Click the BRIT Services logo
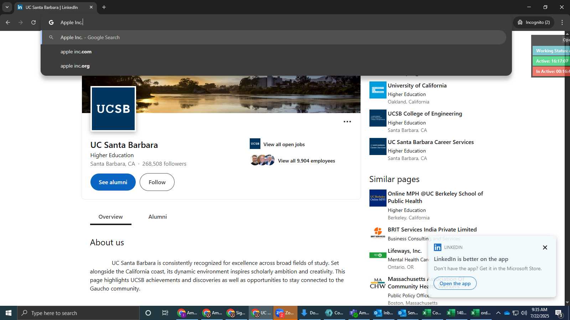 click(x=378, y=233)
